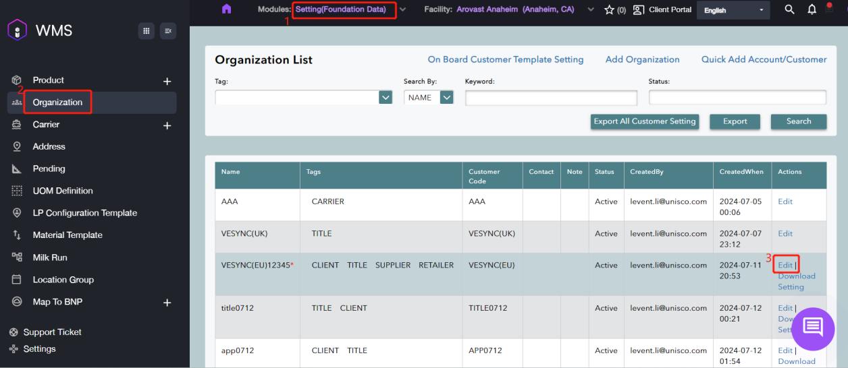This screenshot has height=368, width=848.
Task: Open the Tag dropdown
Action: click(x=385, y=98)
